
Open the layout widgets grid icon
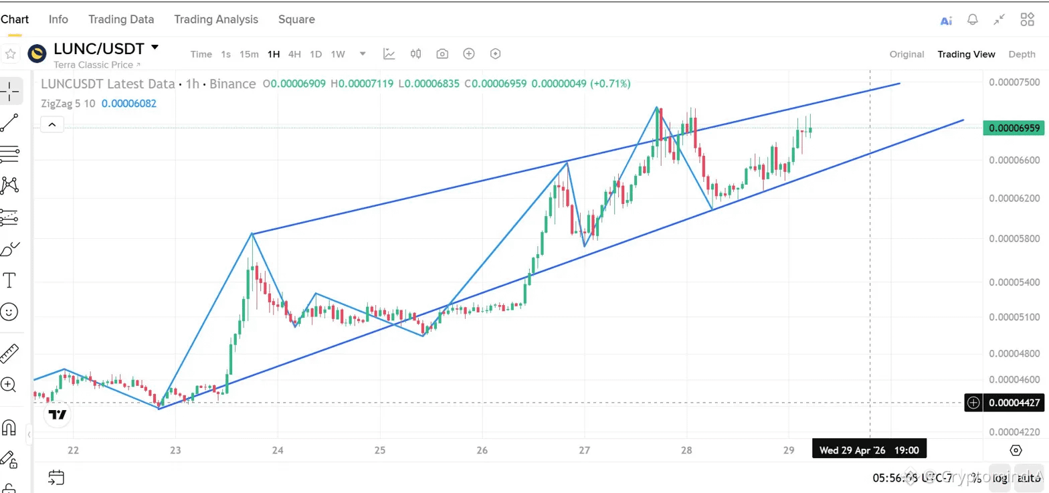1027,20
